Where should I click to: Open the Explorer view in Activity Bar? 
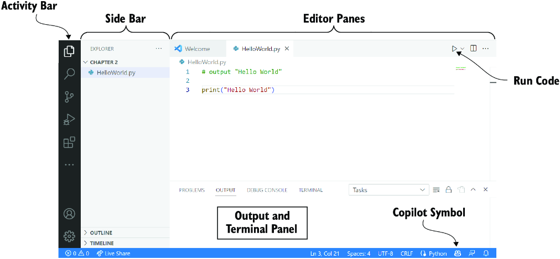click(69, 51)
